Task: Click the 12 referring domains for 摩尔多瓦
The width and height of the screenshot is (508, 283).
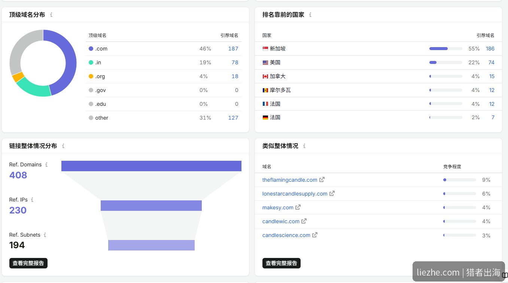Action: (492, 90)
